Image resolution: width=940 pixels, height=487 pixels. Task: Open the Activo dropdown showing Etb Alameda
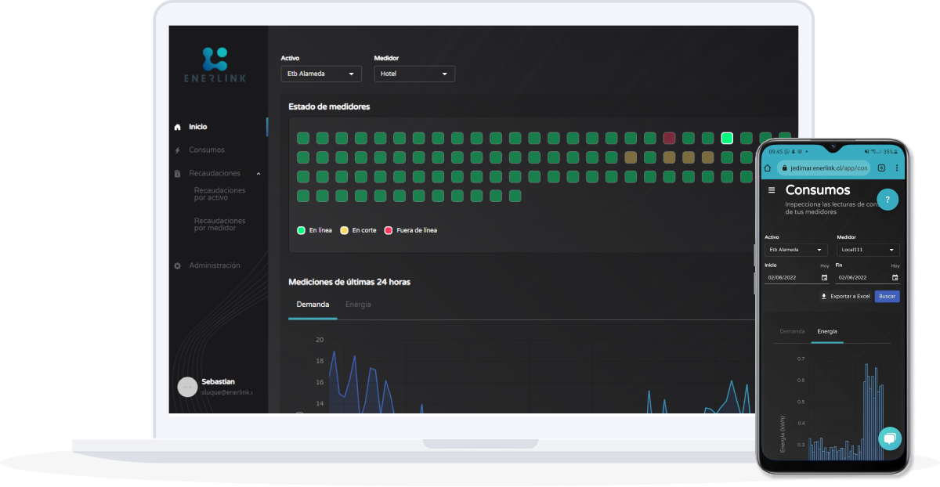tap(321, 73)
